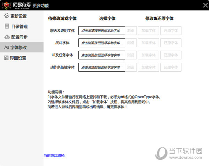This screenshot has width=209, height=166.
Task: Click the 修改&还原字体 column header
Action: click(160, 19)
